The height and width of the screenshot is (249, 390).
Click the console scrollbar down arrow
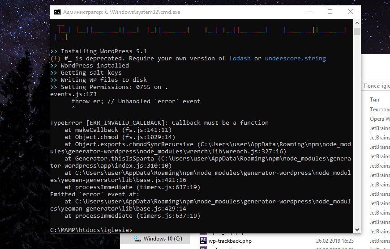click(x=357, y=230)
